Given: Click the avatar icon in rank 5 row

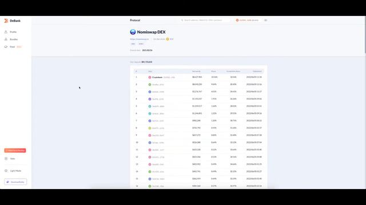Looking at the screenshot, I should 150,106.
